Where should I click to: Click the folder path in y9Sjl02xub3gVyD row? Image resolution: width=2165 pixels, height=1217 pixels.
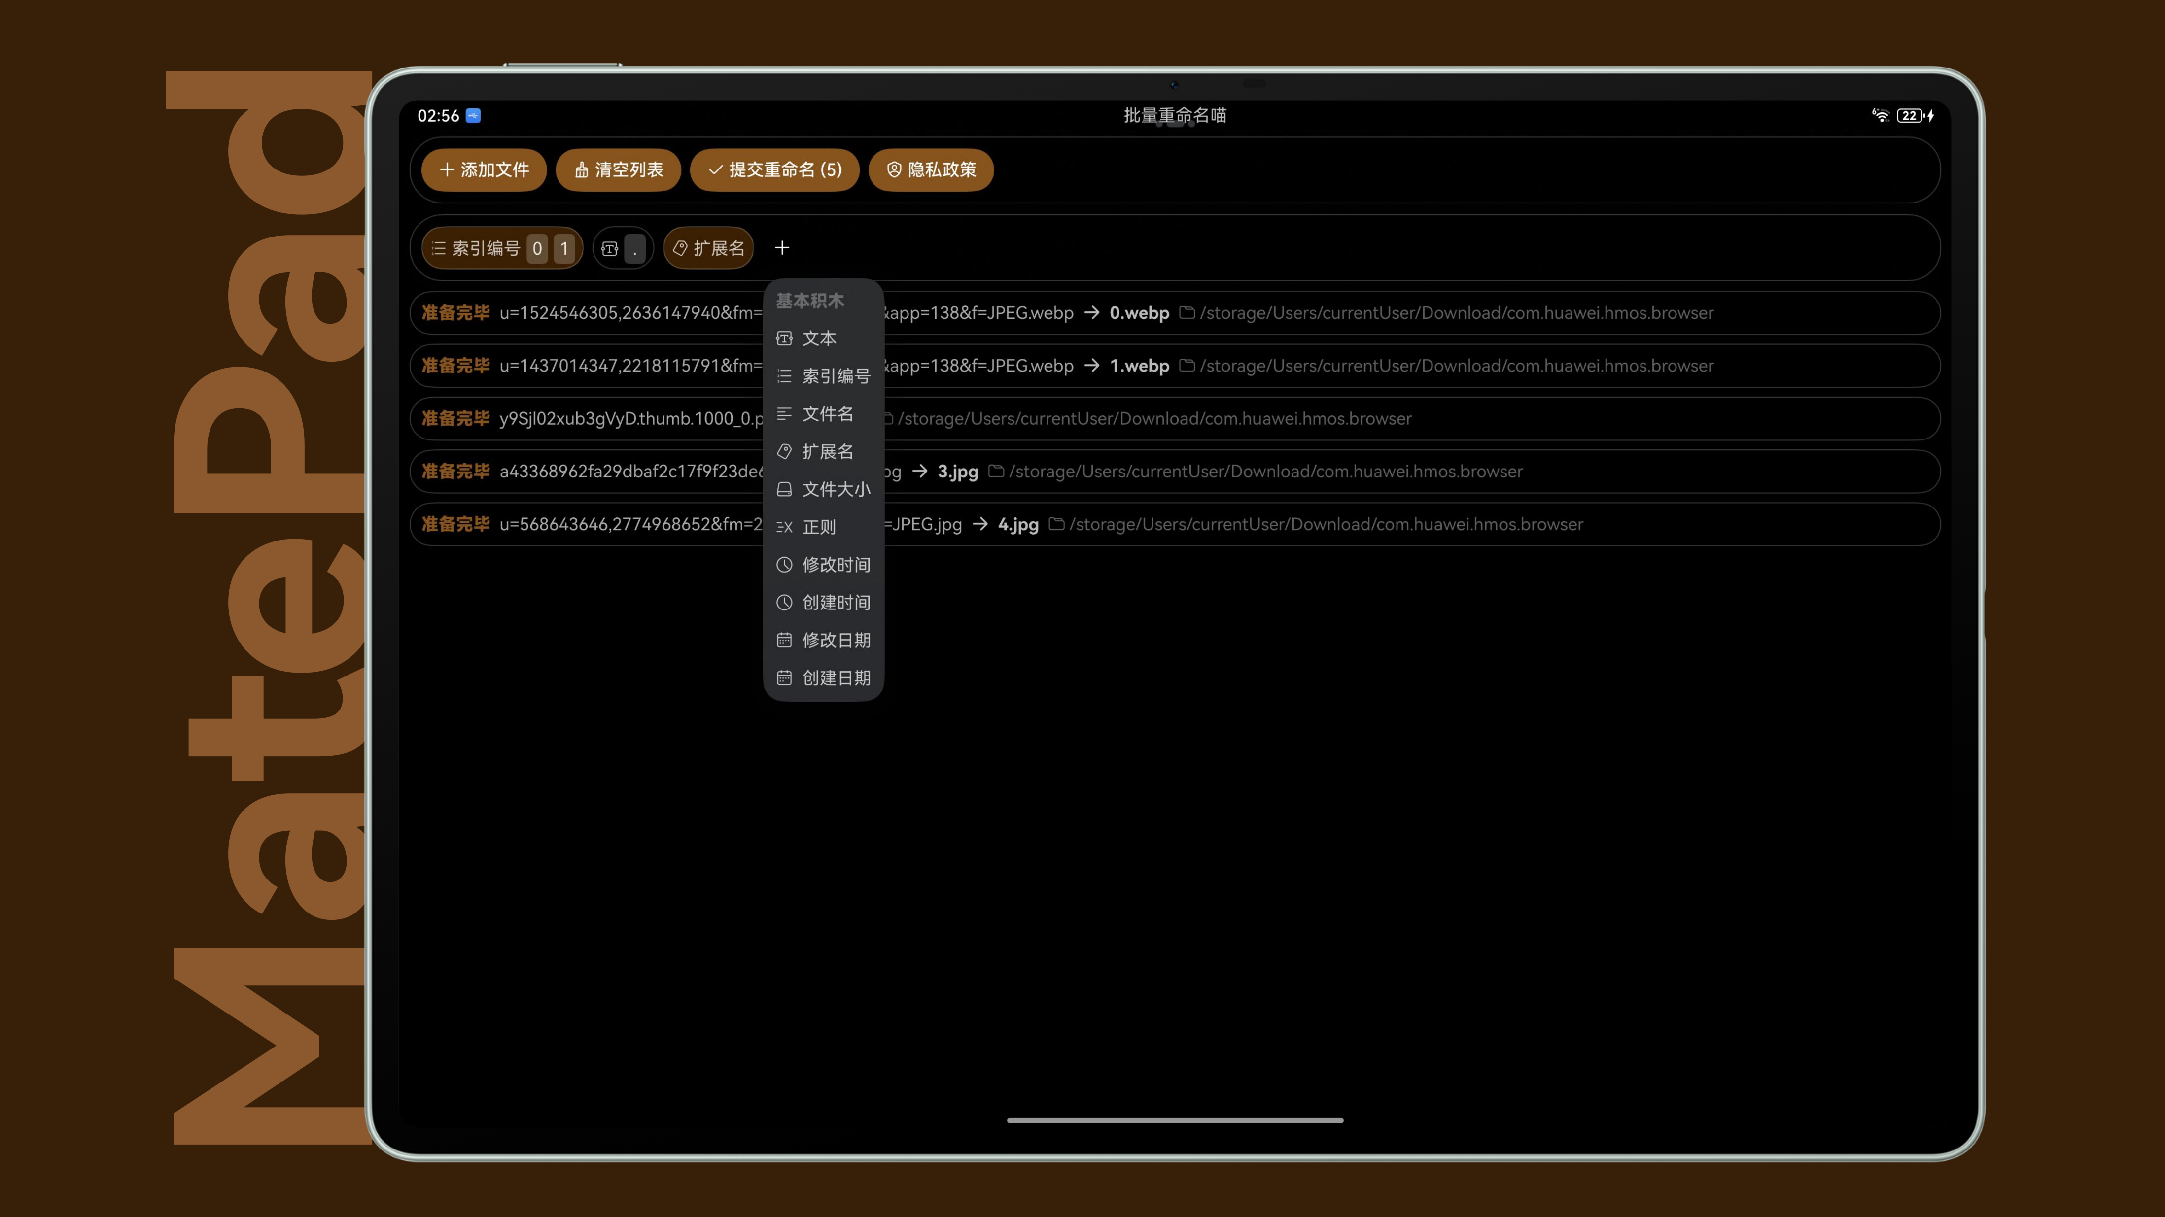(1155, 419)
